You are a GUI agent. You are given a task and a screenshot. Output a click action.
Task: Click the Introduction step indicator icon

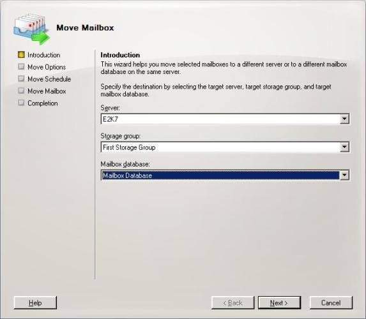click(x=21, y=55)
